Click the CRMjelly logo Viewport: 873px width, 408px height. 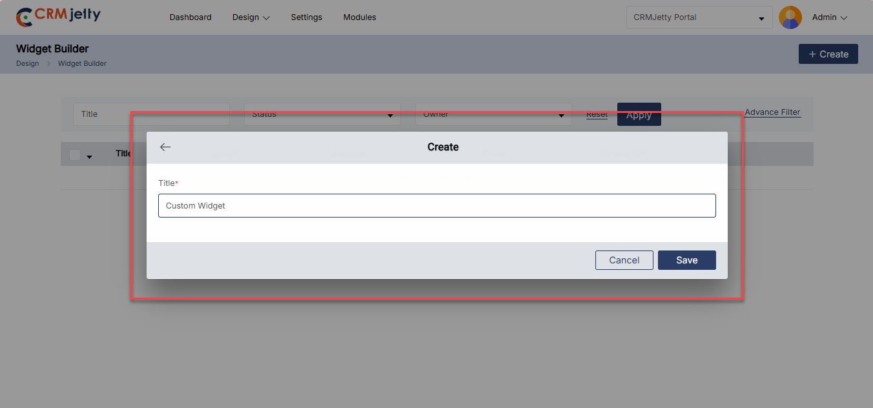pos(59,17)
